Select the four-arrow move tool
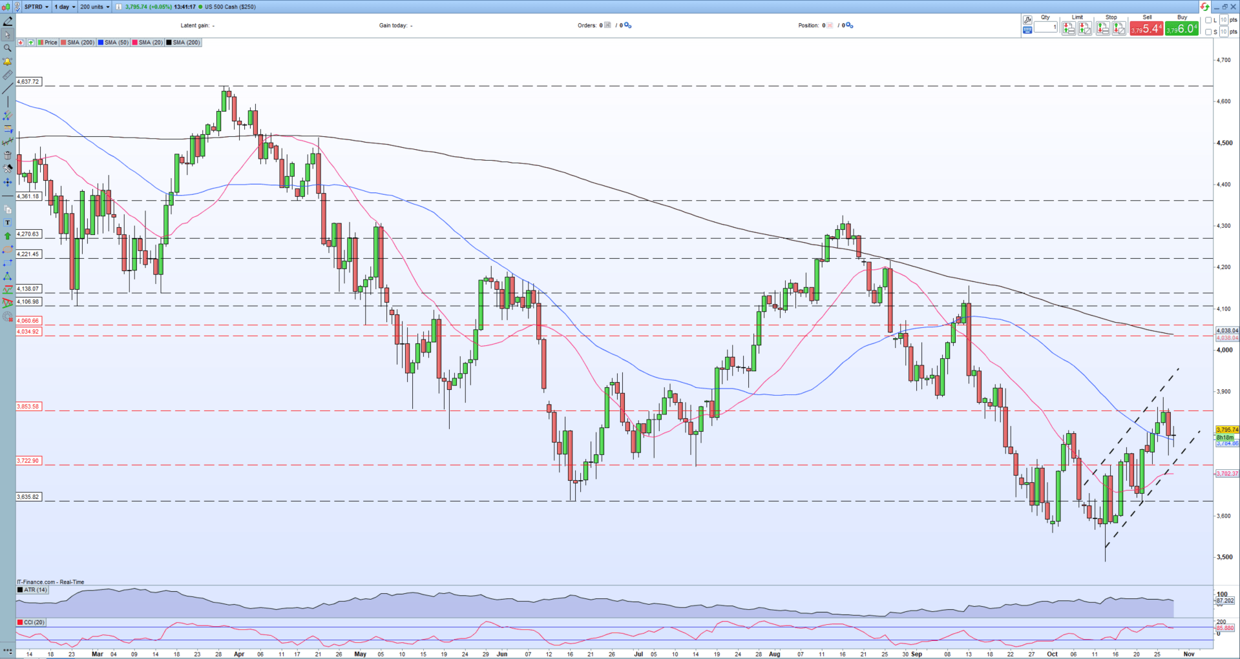Screen dimensions: 1240x659 8,183
